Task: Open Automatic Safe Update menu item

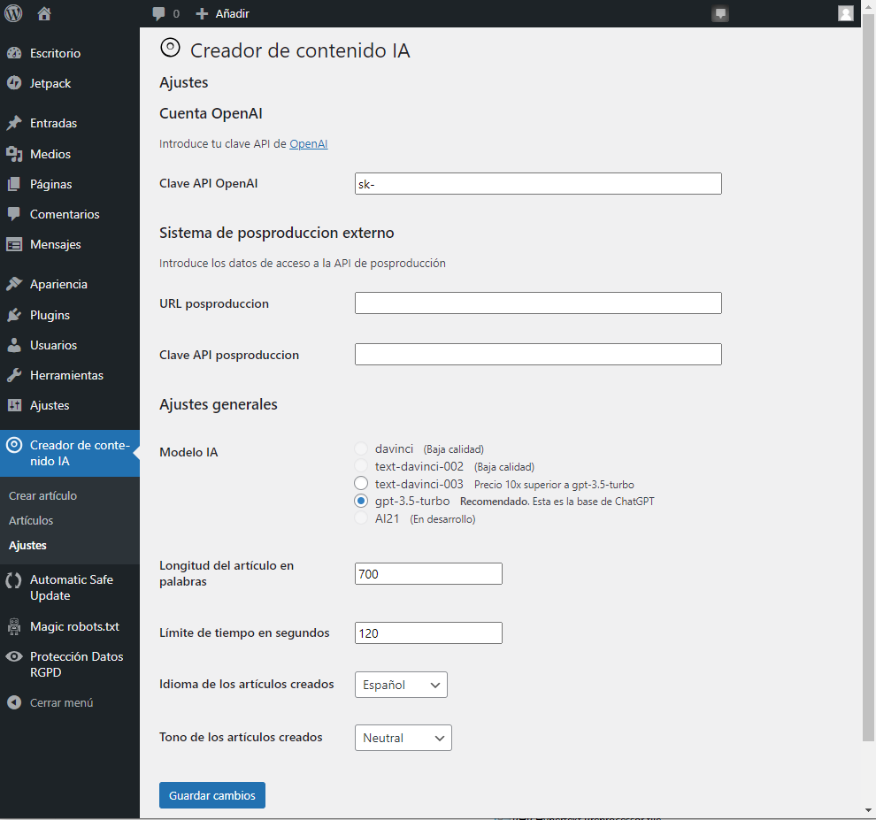Action: (70, 587)
